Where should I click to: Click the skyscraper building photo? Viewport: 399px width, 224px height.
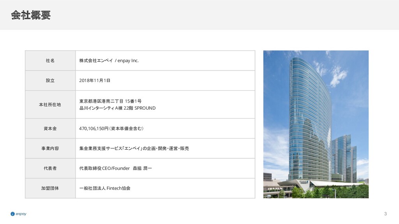316,124
